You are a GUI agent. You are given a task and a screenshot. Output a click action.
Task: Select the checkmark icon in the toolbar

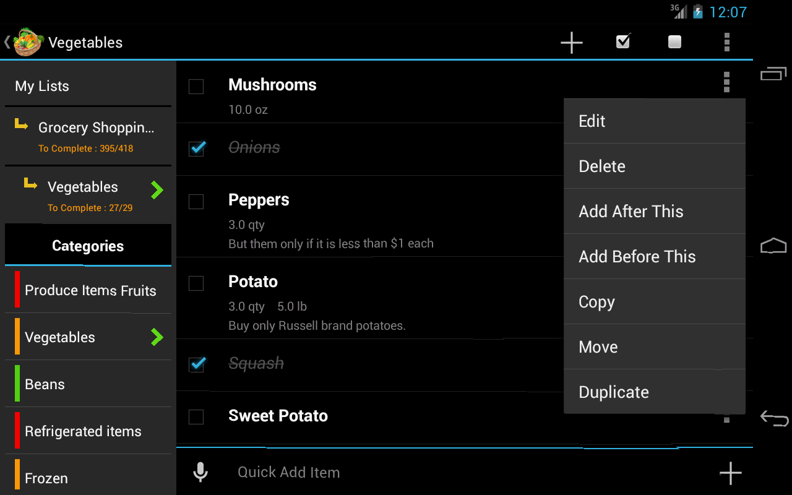[622, 42]
